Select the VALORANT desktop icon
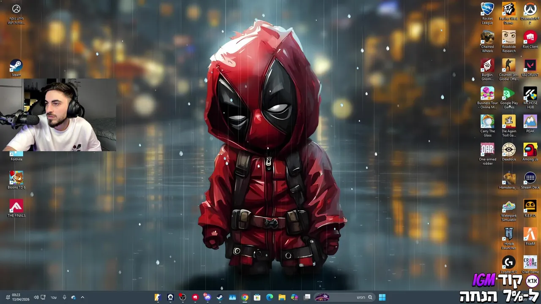The height and width of the screenshot is (304, 541). point(530,68)
